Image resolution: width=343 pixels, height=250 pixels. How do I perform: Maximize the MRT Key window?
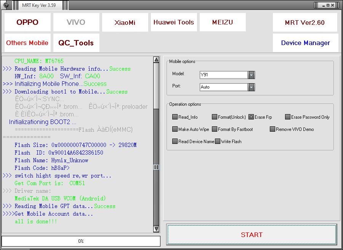pyautogui.click(x=328, y=5)
